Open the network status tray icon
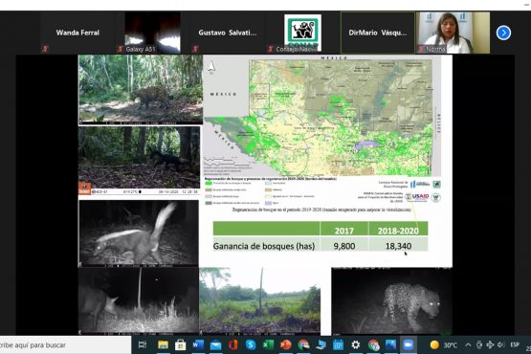 coord(490,344)
